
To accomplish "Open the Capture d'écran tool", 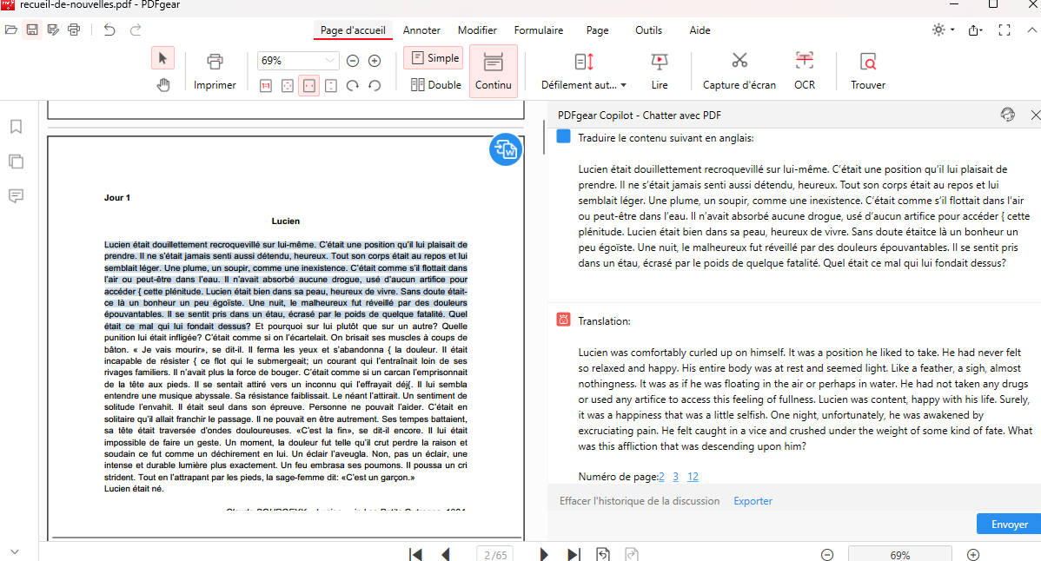I will 739,69.
